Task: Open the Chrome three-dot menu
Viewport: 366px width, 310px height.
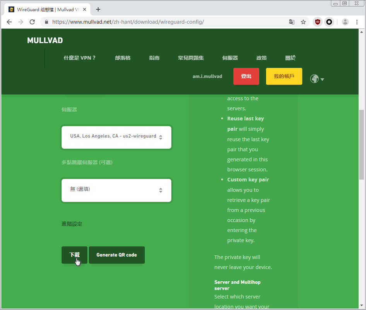Action: pos(357,22)
